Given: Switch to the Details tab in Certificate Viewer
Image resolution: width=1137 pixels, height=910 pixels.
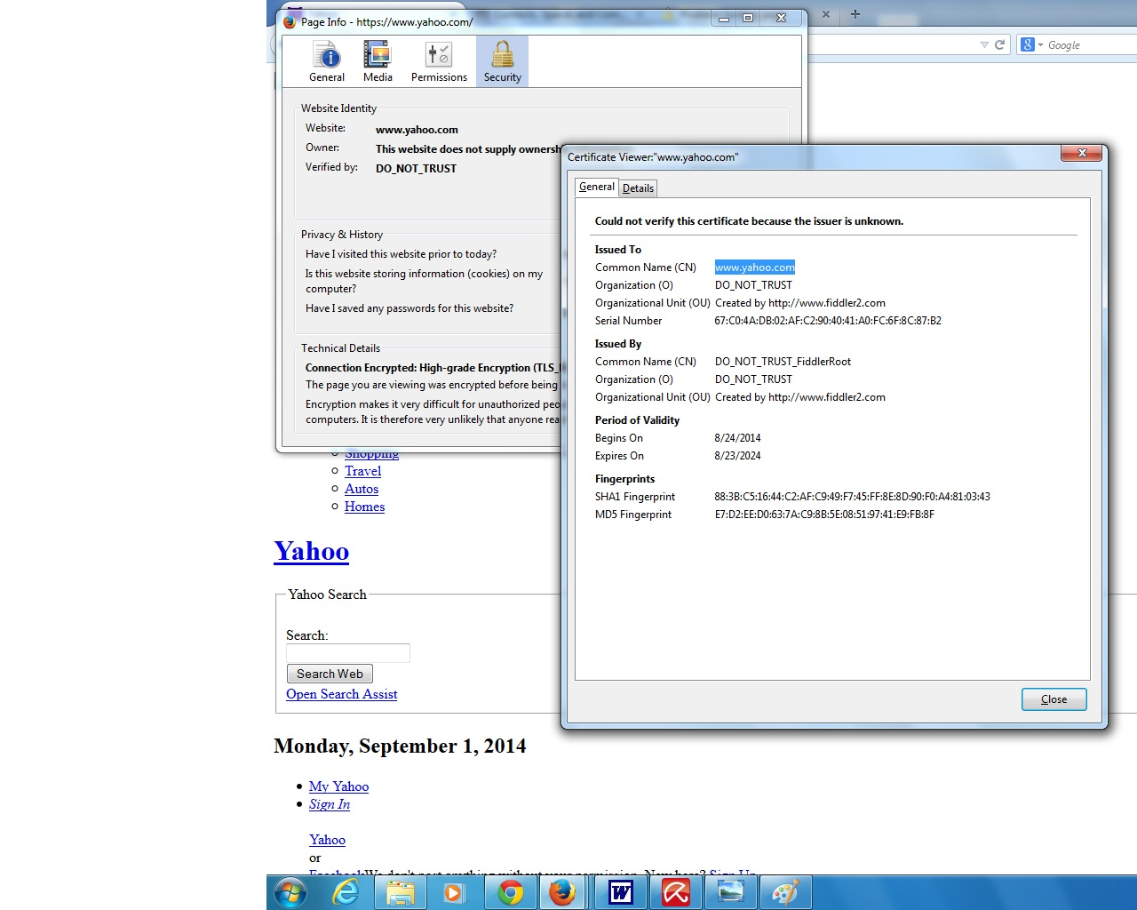Looking at the screenshot, I should (x=638, y=188).
